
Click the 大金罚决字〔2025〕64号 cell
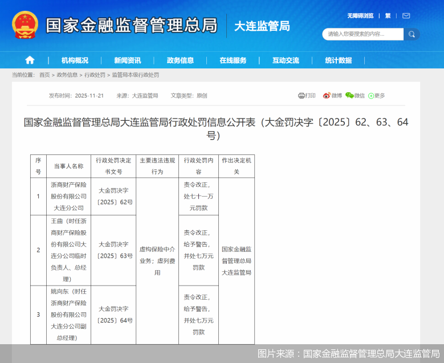(113, 315)
